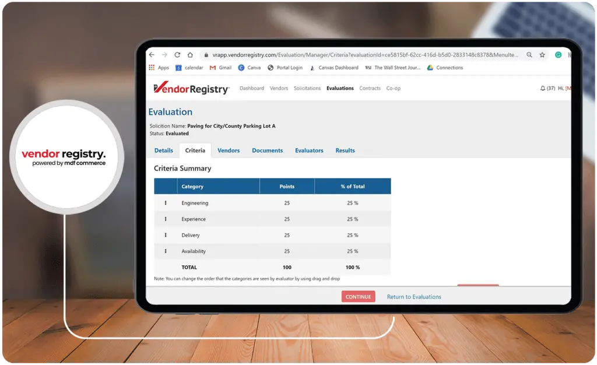Screen dimensions: 597x365
Task: Click the total points value 100
Action: click(287, 267)
